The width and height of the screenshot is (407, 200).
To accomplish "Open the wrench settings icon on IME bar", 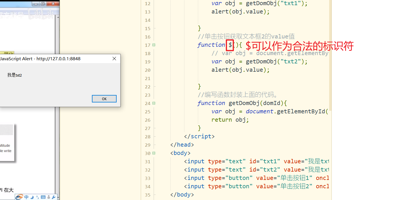I will tap(53, 197).
